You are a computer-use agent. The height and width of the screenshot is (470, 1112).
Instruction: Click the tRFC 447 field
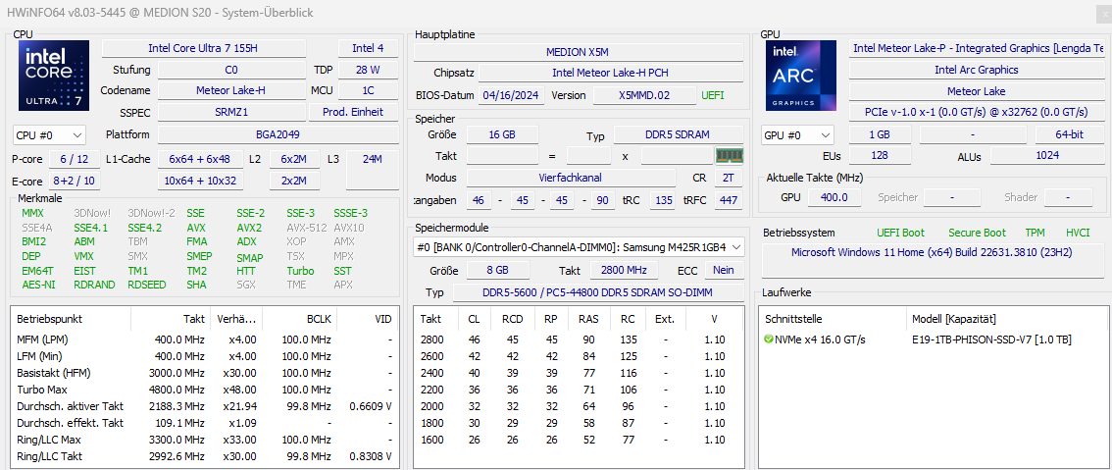728,201
